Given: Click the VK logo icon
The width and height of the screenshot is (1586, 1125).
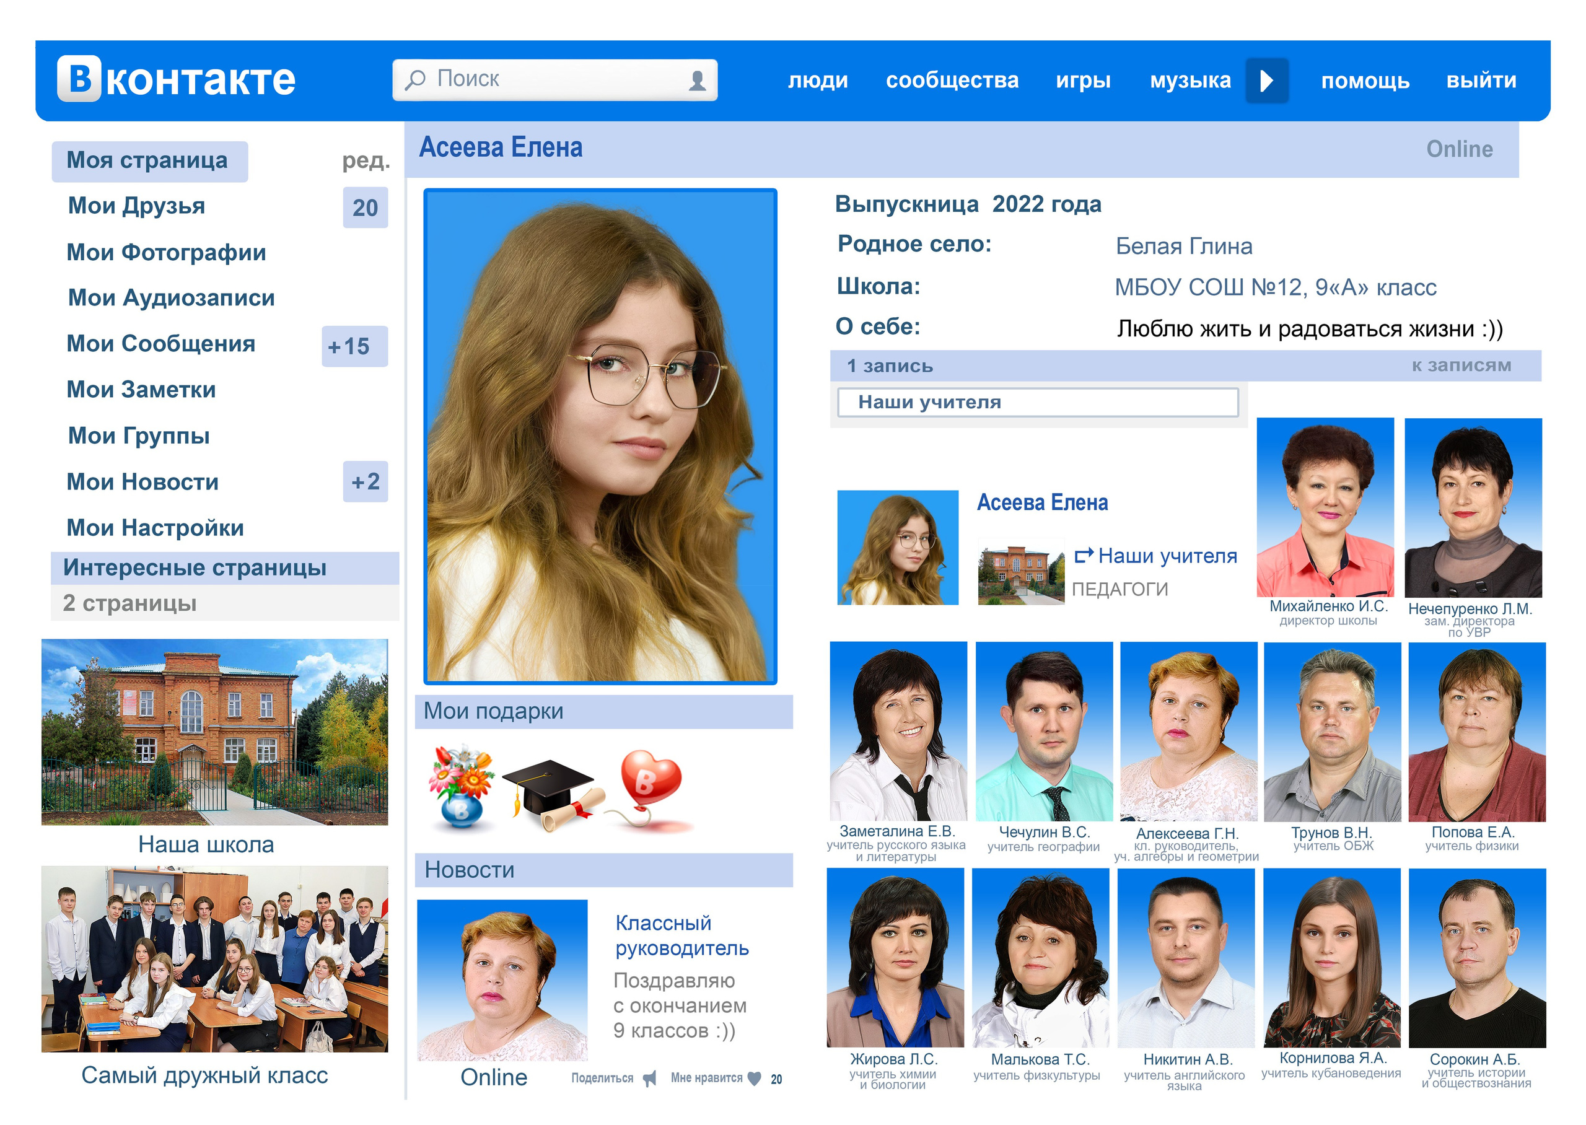Looking at the screenshot, I should [x=79, y=78].
